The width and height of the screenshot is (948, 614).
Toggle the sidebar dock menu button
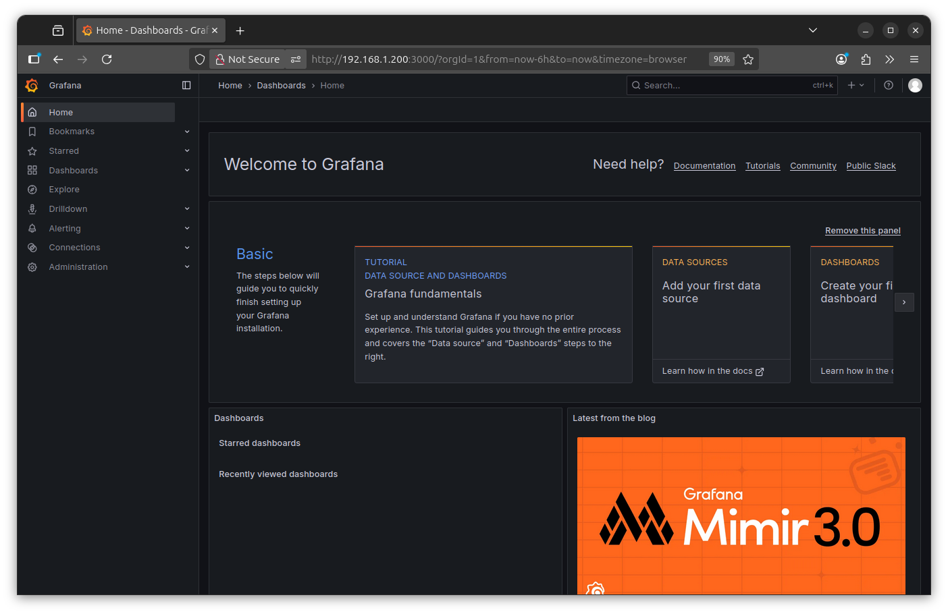[186, 86]
